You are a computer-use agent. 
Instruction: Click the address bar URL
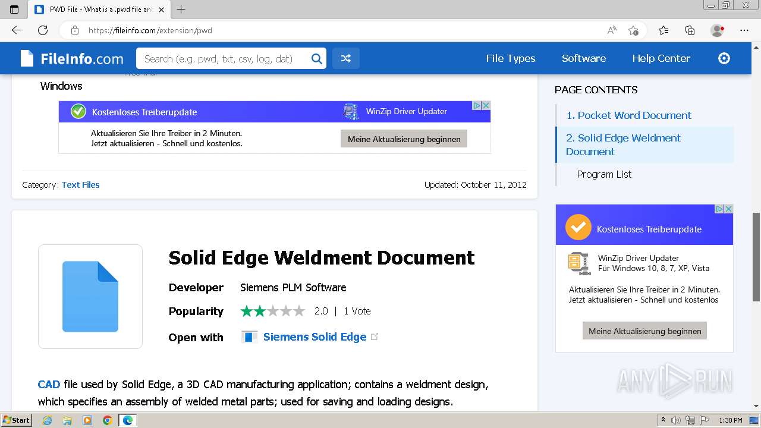(150, 30)
